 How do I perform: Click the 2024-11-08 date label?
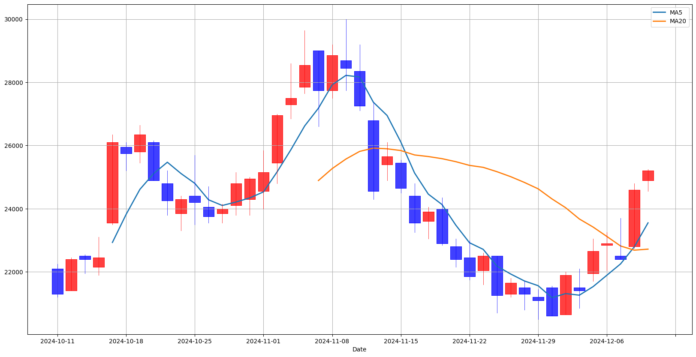pos(332,341)
